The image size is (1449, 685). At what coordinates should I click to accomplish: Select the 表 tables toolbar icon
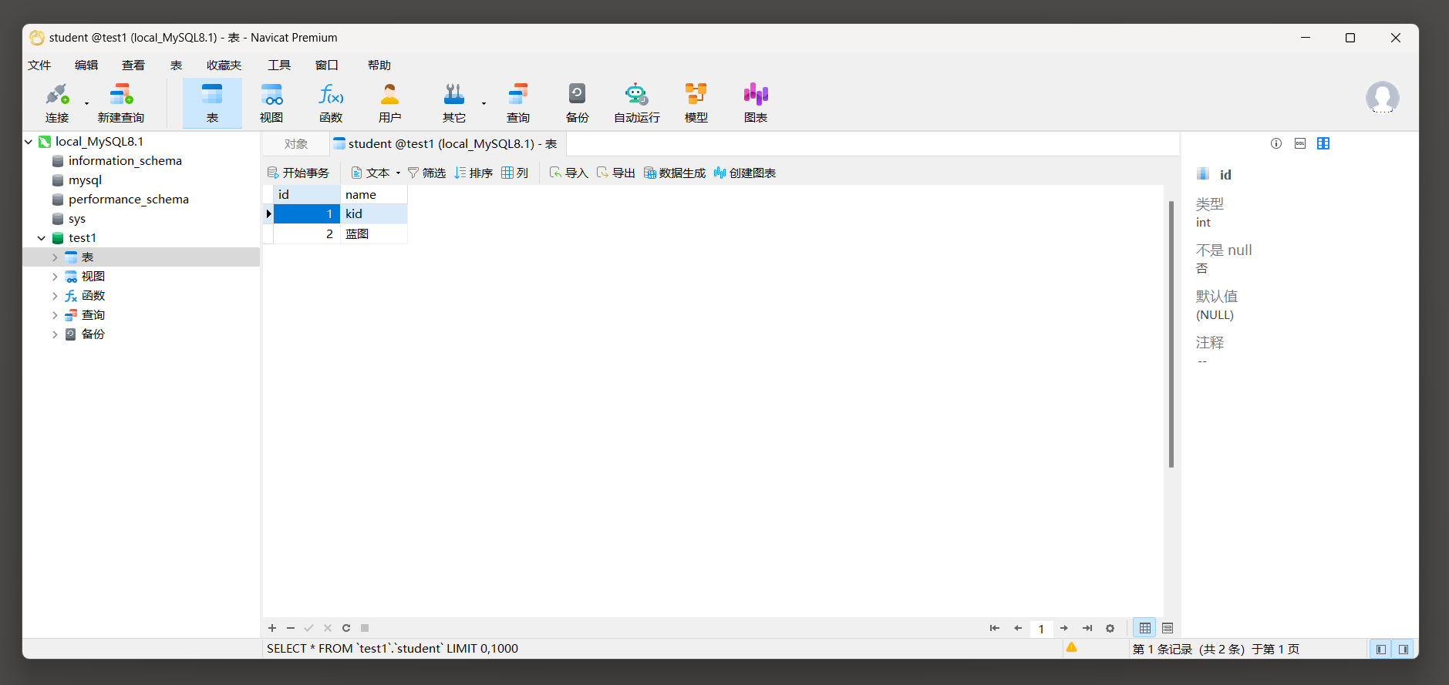click(x=212, y=103)
